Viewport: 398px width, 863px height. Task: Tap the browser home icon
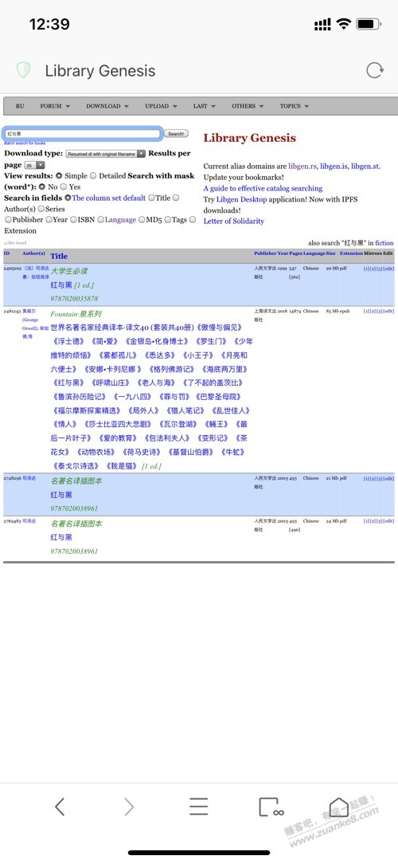[338, 807]
